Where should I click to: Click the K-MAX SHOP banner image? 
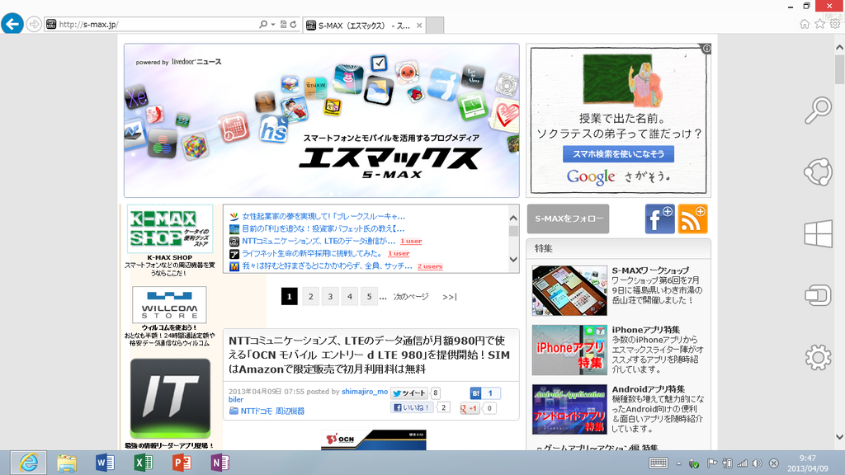170,229
